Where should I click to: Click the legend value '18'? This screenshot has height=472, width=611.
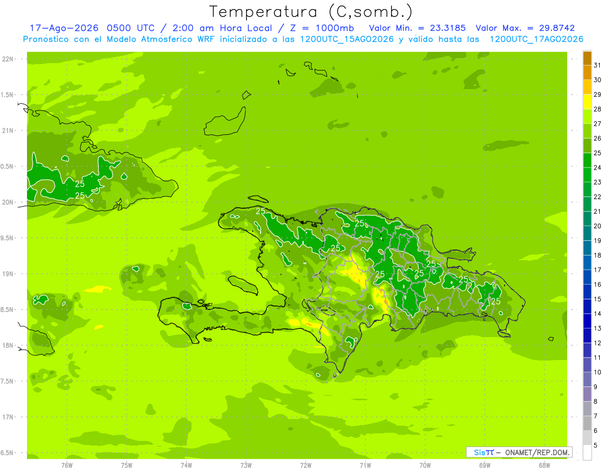[x=598, y=255]
